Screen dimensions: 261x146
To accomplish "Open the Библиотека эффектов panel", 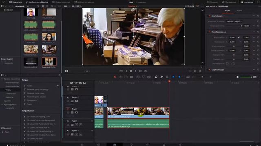I will point(37,2).
